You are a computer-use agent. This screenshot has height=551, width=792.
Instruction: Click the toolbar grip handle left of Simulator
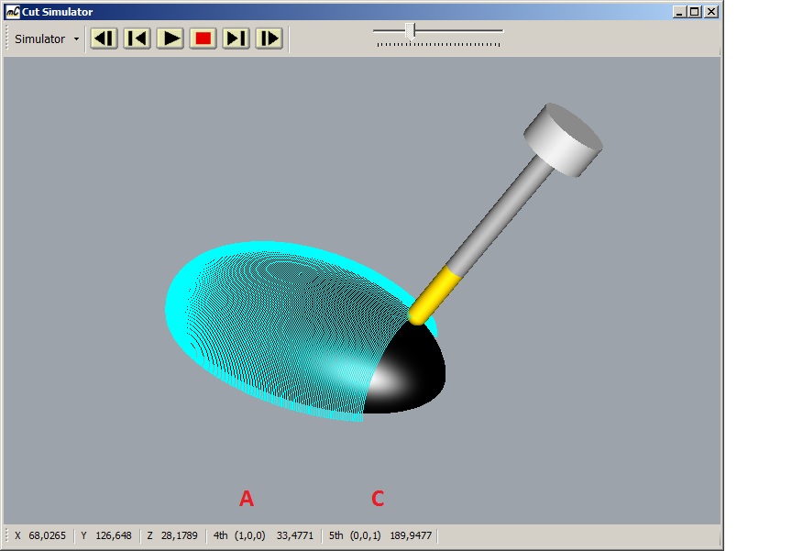8,39
